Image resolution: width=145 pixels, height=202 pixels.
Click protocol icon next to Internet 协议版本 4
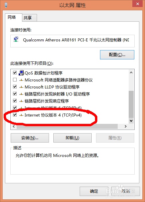(21, 115)
